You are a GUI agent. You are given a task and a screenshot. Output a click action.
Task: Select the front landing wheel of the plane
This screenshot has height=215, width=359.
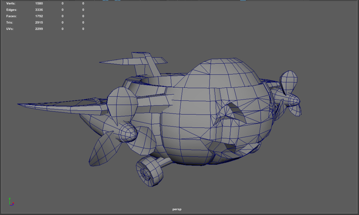[149, 171]
